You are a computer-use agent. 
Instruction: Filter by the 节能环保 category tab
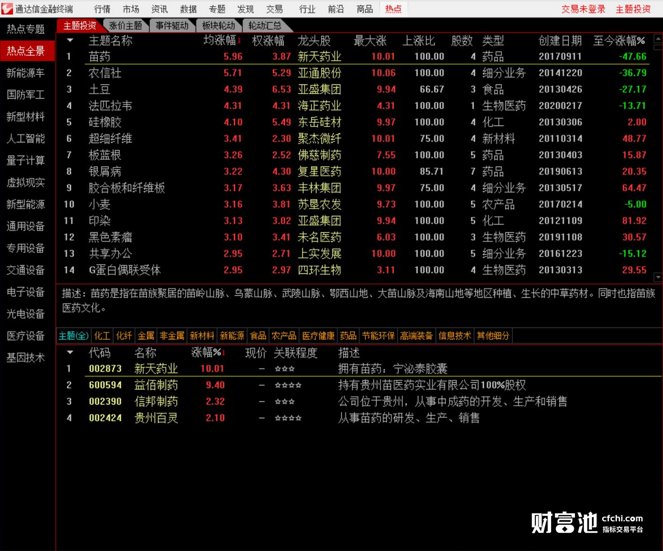pyautogui.click(x=379, y=336)
